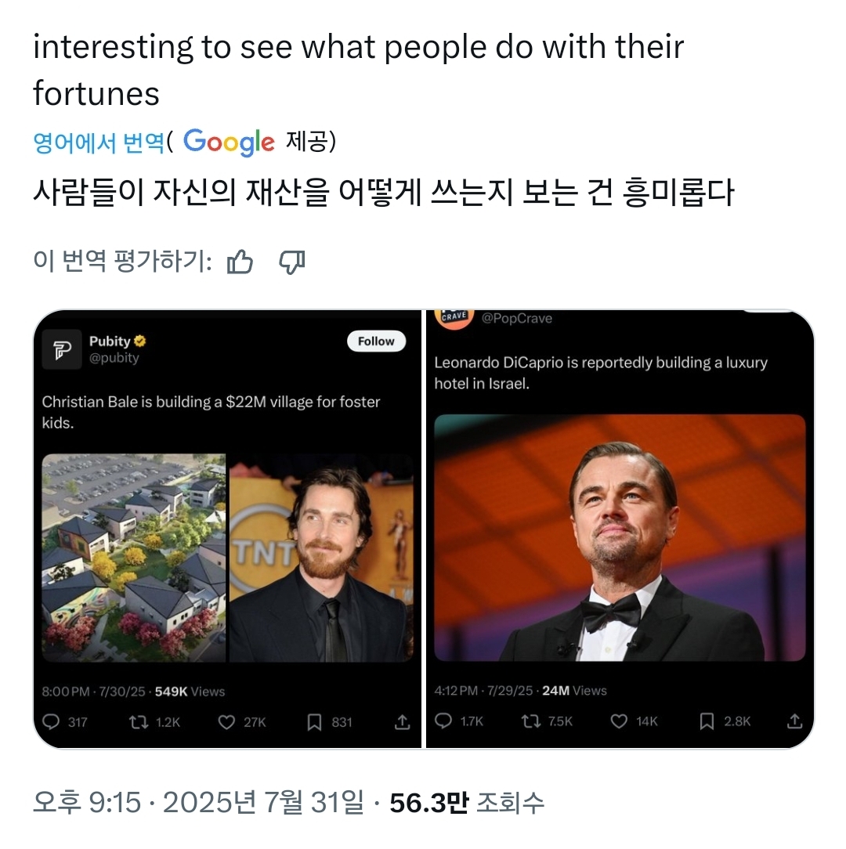Click the share icon on the DiCaprio tweet
The height and width of the screenshot is (849, 846).
(x=794, y=721)
